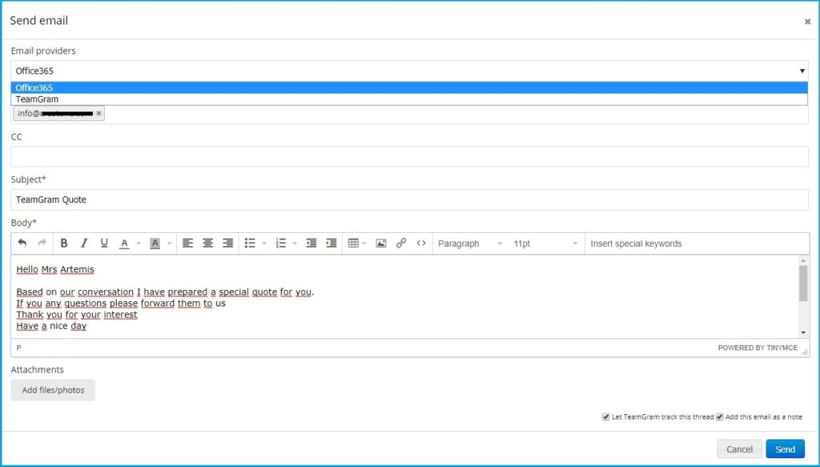The image size is (820, 467).
Task: Click the redo arrow icon
Action: pos(42,244)
